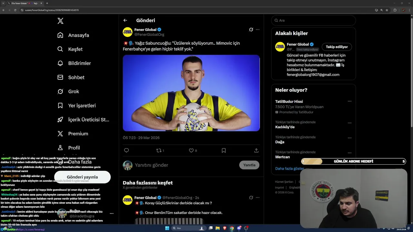The image size is (413, 232).
Task: Click the Yanıtla reply button
Action: click(249, 165)
